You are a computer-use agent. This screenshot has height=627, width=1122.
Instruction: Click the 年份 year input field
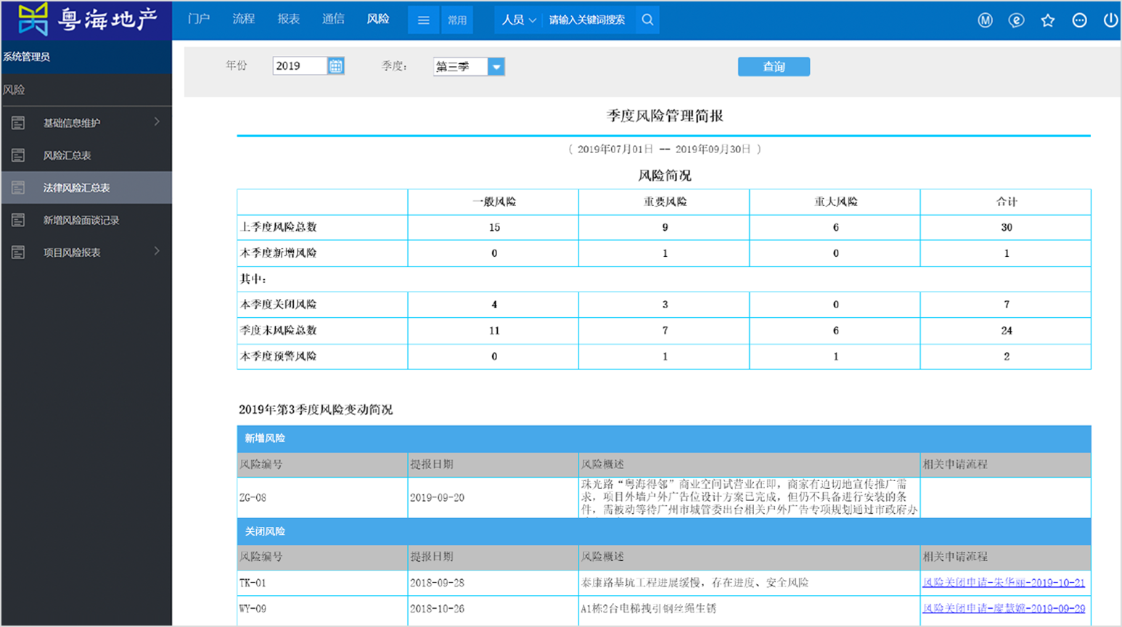300,66
